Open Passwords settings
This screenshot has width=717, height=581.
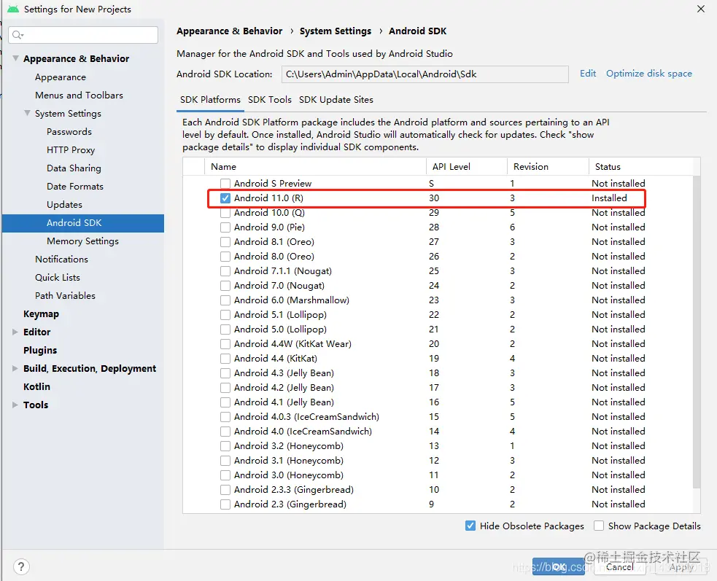(69, 132)
